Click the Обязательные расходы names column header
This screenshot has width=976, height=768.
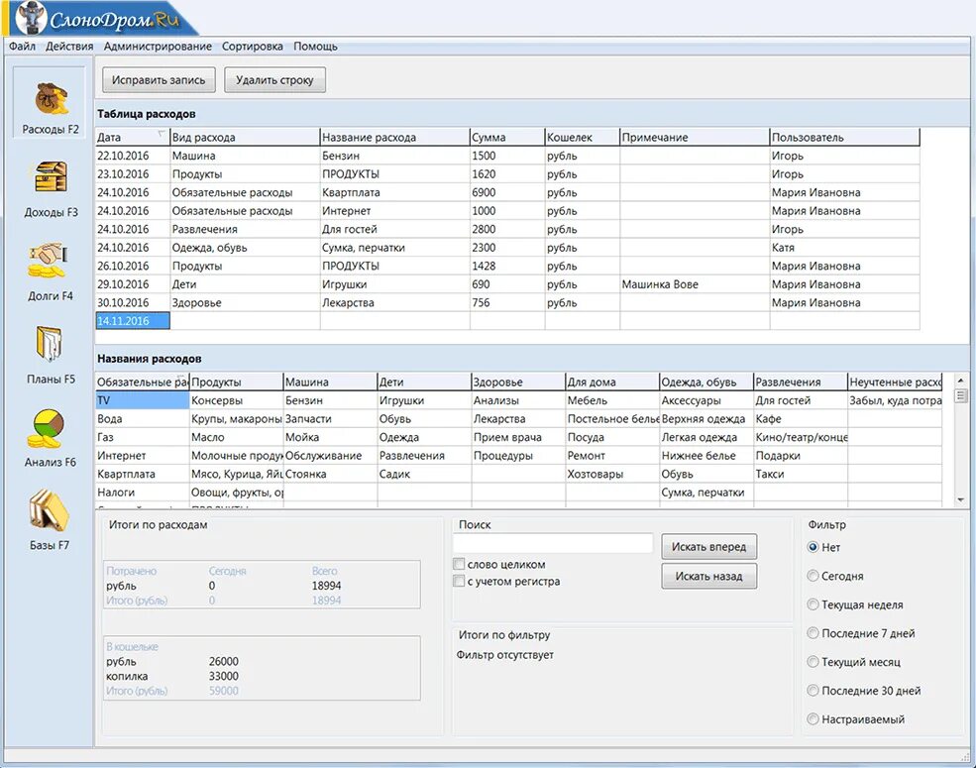(x=143, y=382)
